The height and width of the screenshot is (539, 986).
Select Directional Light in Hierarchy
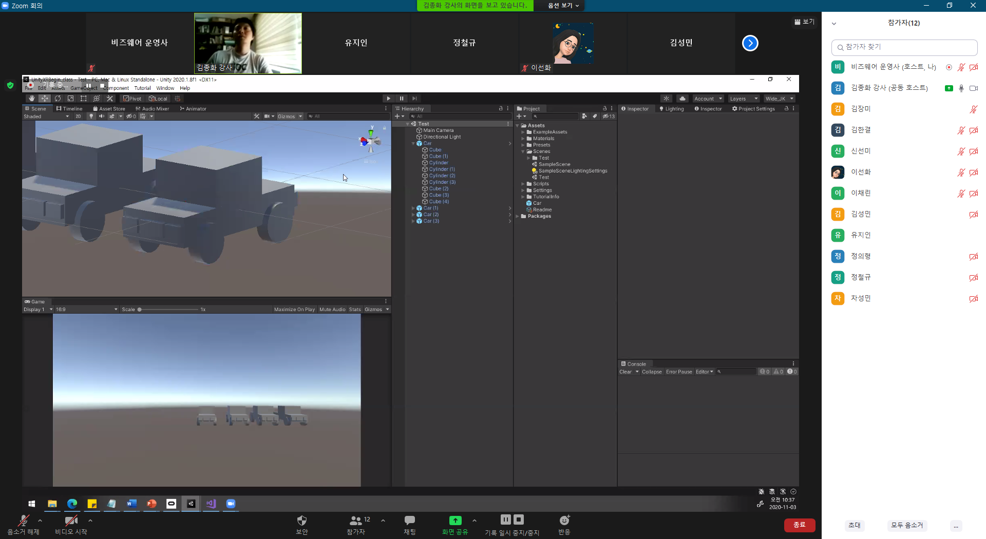[x=442, y=137]
